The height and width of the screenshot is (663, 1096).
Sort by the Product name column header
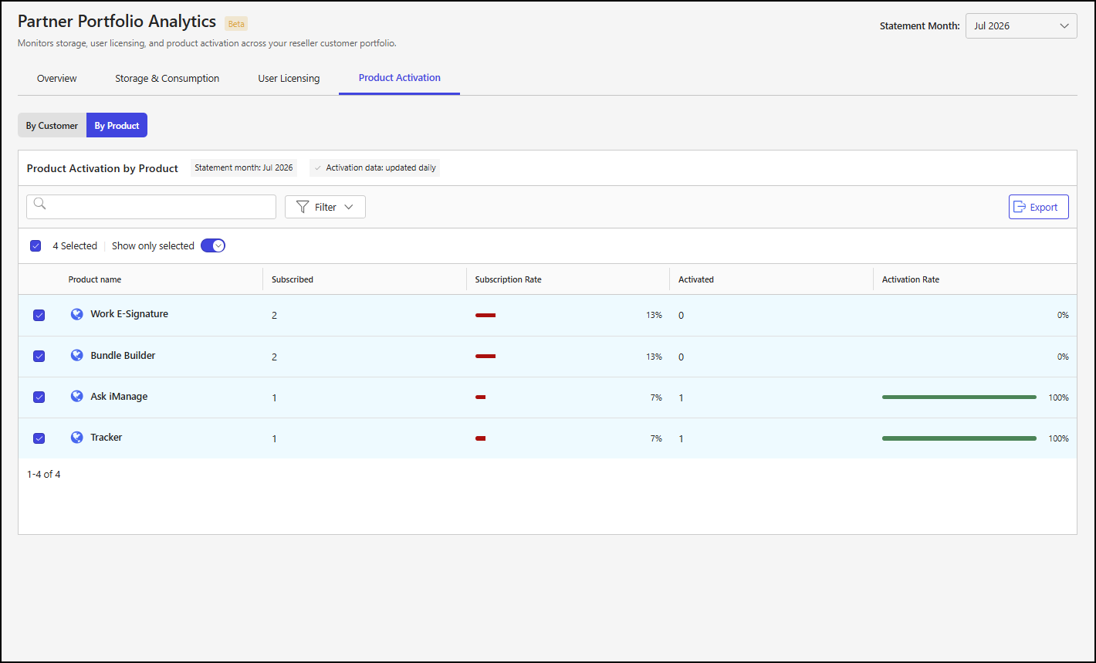tap(95, 279)
